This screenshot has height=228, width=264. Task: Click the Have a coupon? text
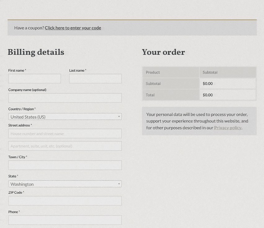tap(29, 28)
